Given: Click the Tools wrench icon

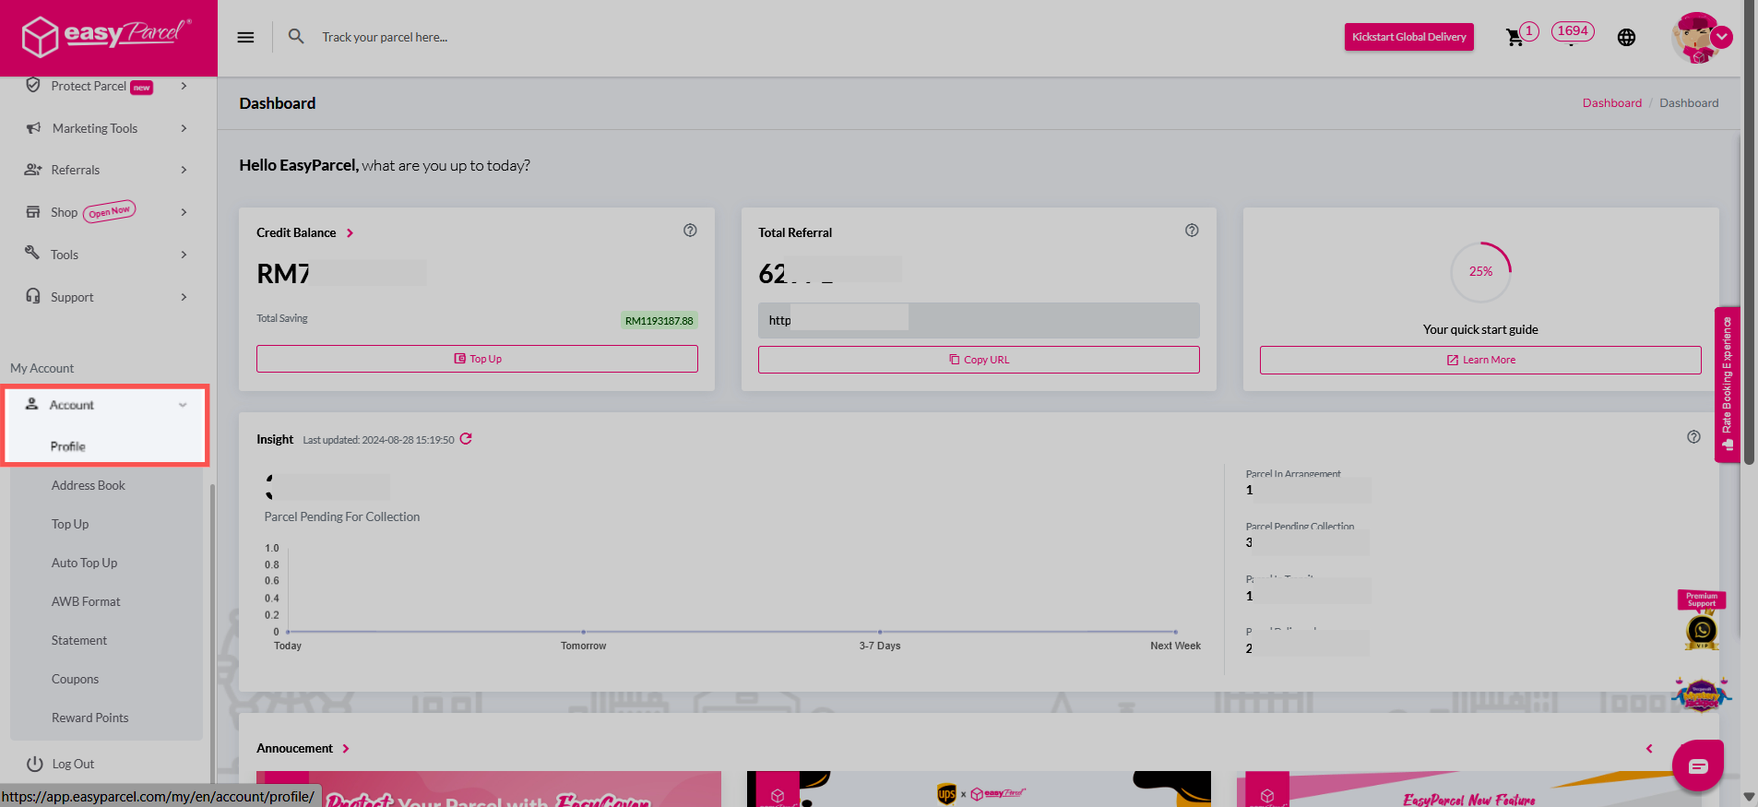Looking at the screenshot, I should pos(32,253).
